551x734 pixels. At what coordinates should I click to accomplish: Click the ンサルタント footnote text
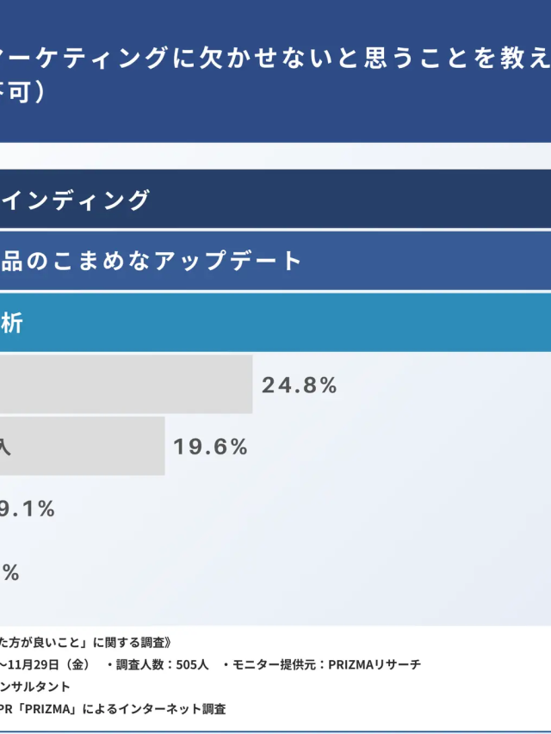35,687
